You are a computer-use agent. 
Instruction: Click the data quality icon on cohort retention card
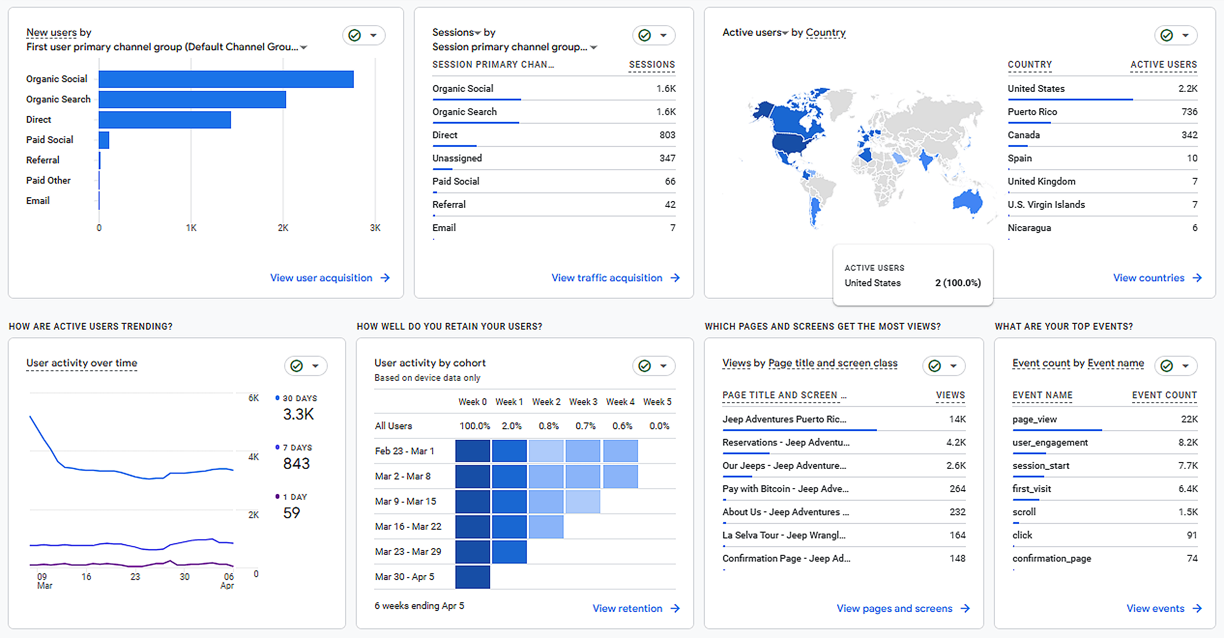pos(645,366)
